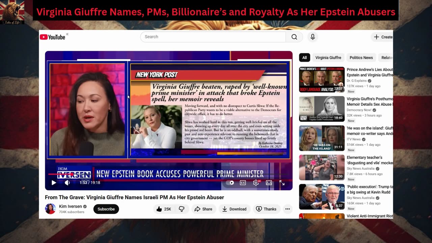Click the Thanks button
432x243 pixels.
point(266,209)
